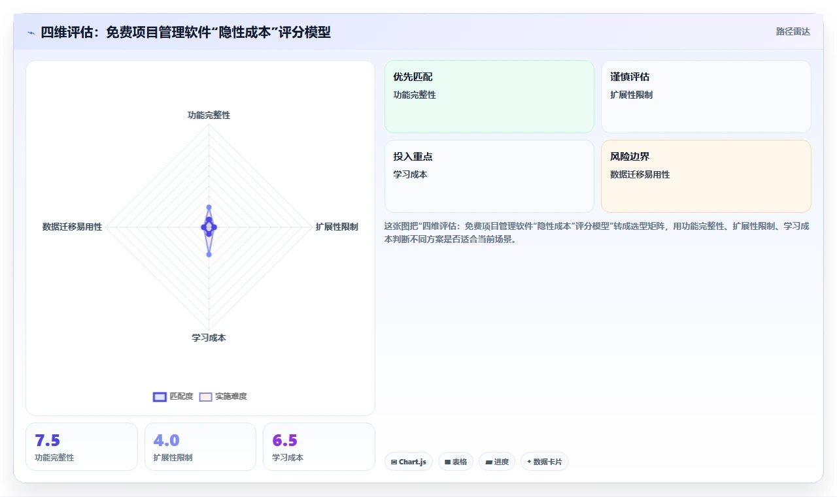
Task: Click the lightning icon beside the page title
Action: [31, 32]
